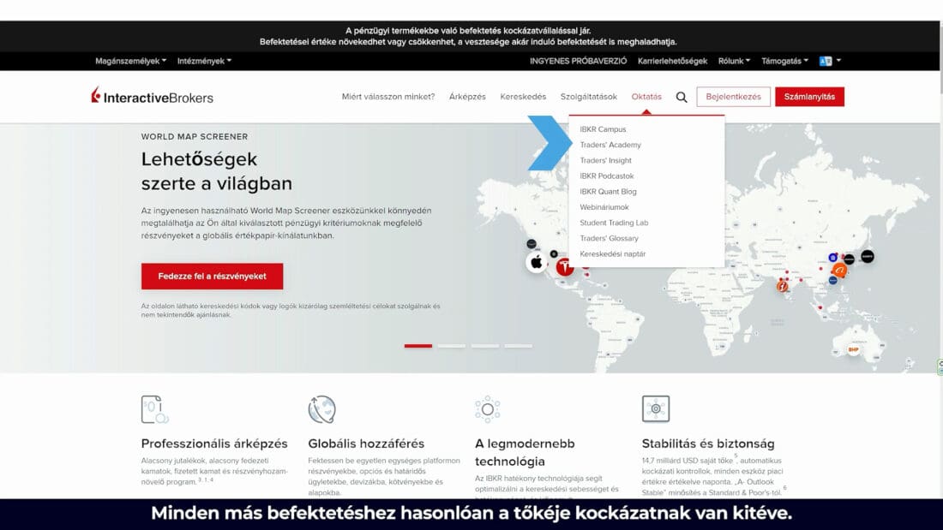Click the Fedezze fel a részvényeket button
The height and width of the screenshot is (530, 943).
212,277
